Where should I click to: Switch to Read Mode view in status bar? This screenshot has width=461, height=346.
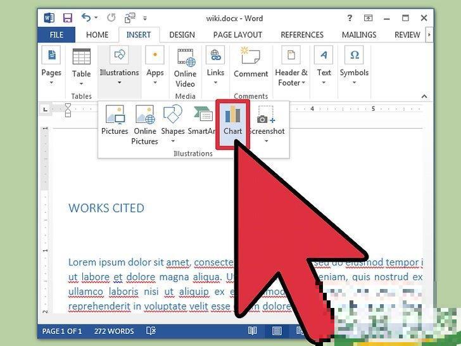(253, 331)
